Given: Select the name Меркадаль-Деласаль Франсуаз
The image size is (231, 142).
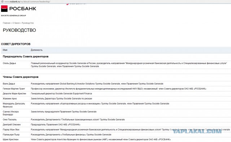Looking at the screenshot, I should 14,105.
